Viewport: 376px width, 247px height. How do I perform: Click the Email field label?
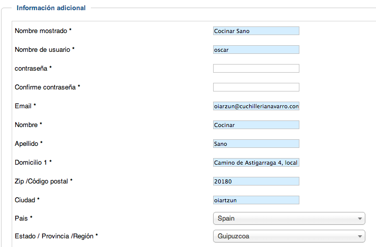click(23, 106)
